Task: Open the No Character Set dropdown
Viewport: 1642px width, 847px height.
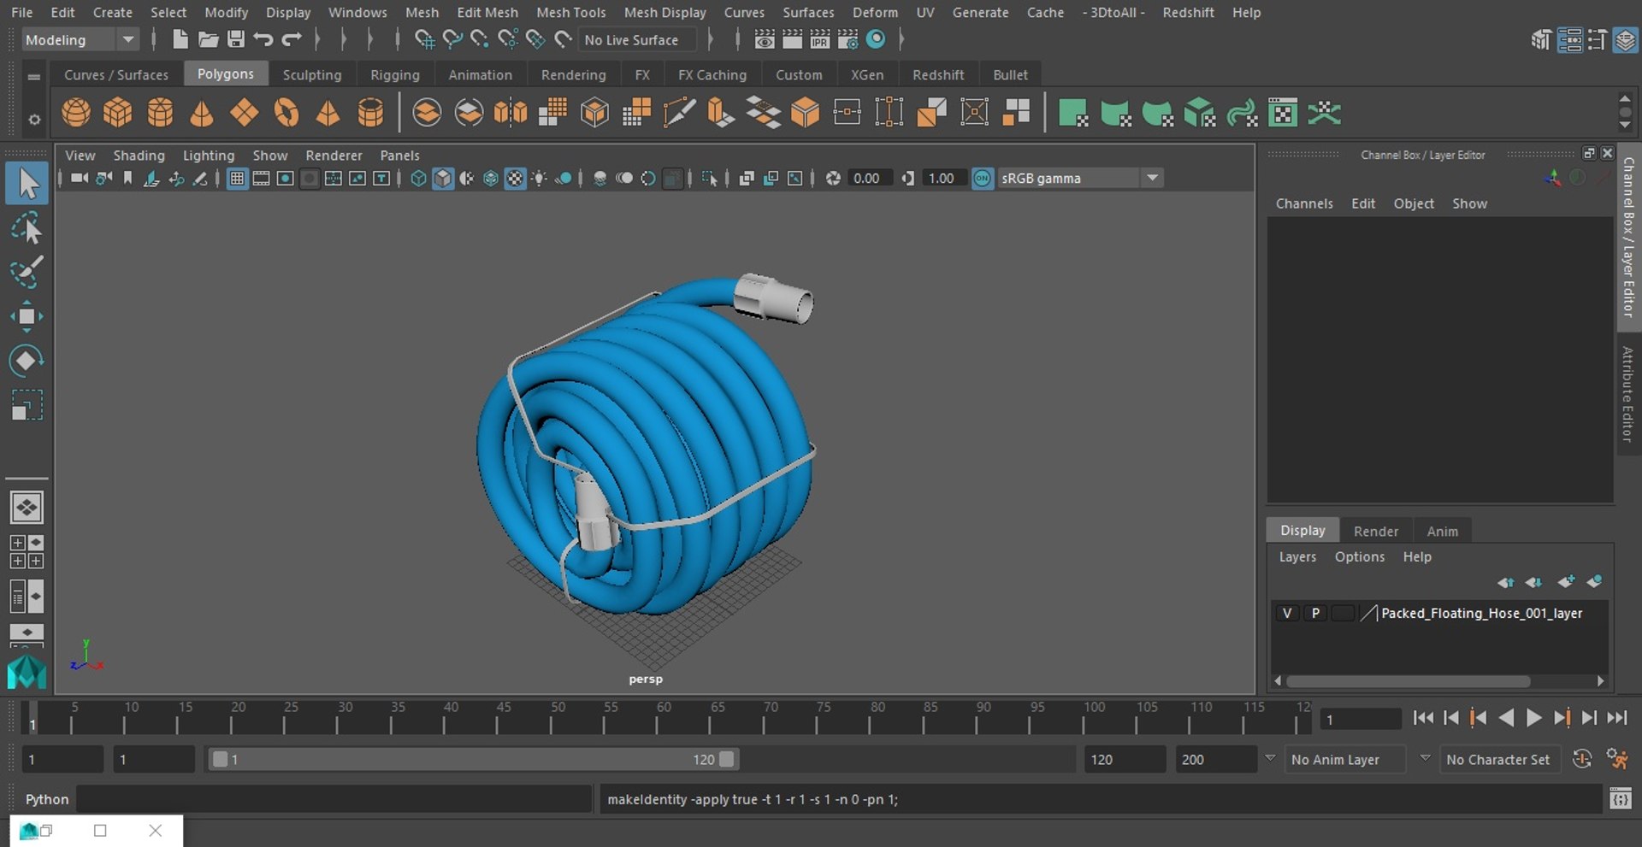Action: [x=1500, y=759]
